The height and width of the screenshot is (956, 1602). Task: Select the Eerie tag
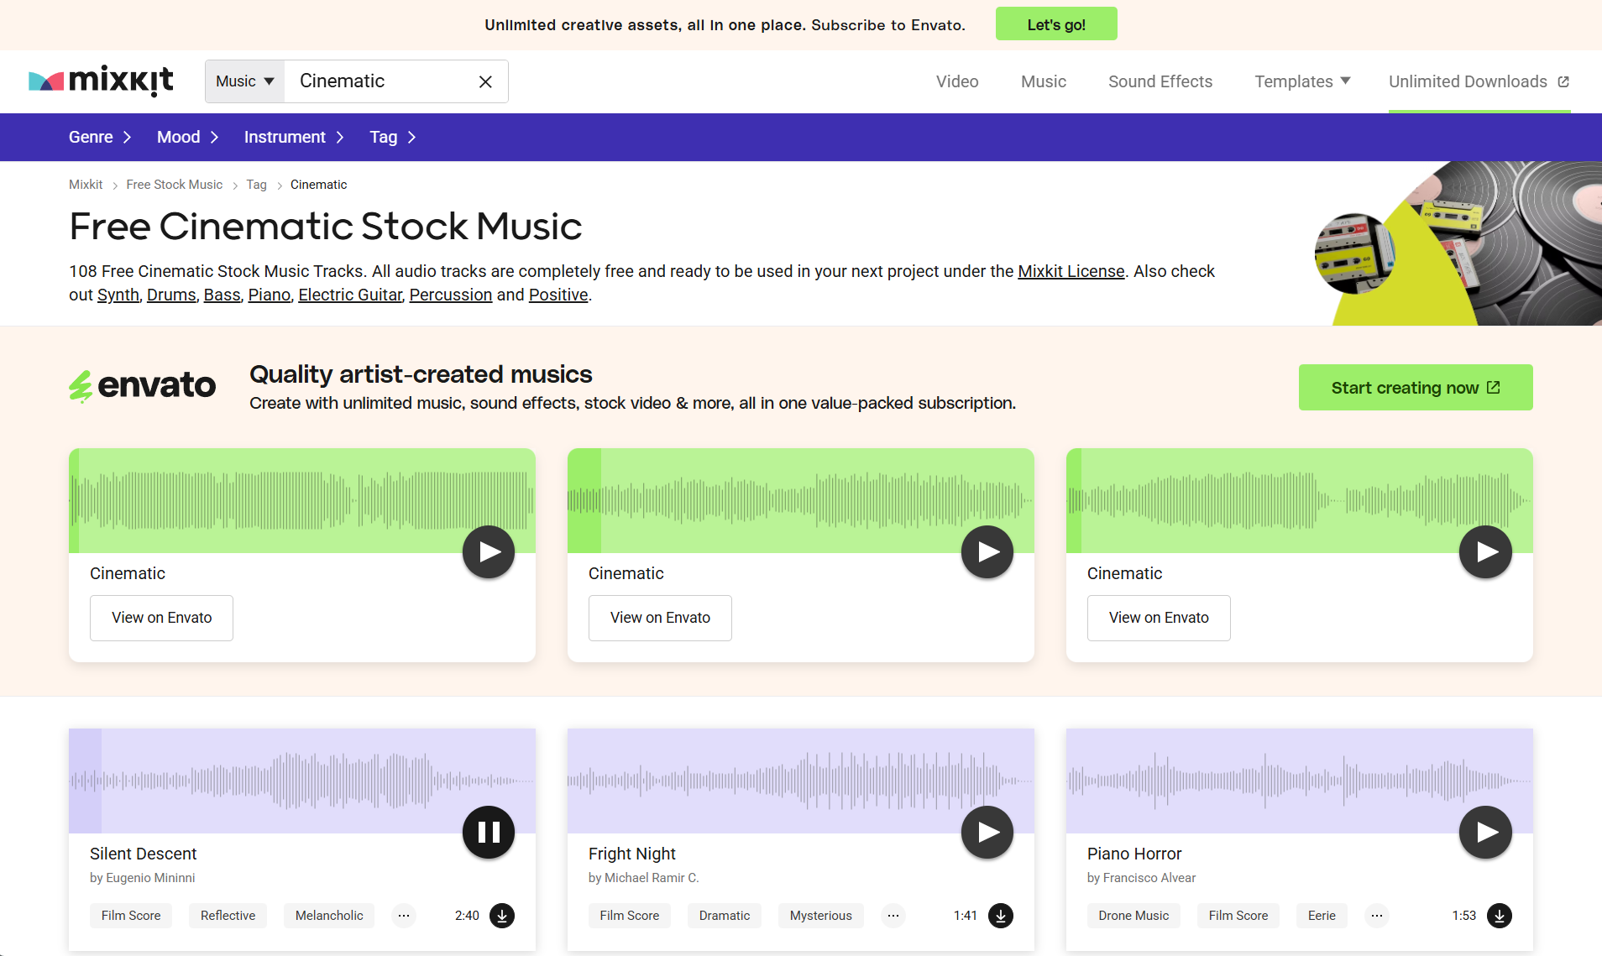pyautogui.click(x=1322, y=916)
